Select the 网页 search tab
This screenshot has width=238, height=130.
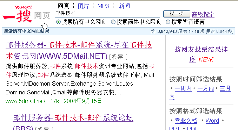[x=63, y=6]
